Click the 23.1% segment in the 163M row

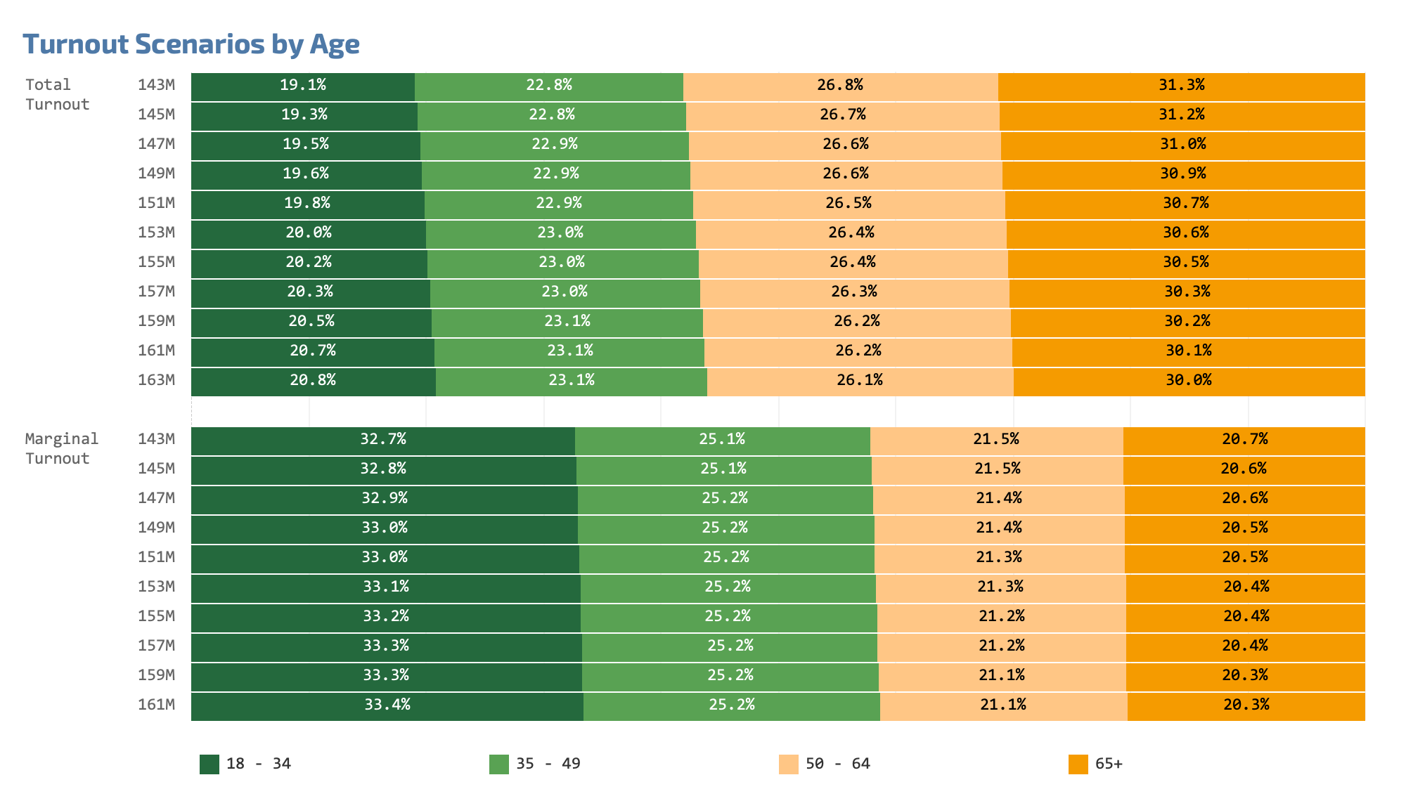click(x=572, y=381)
